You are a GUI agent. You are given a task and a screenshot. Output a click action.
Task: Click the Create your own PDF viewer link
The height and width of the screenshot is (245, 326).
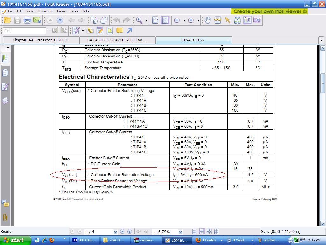tap(270, 11)
